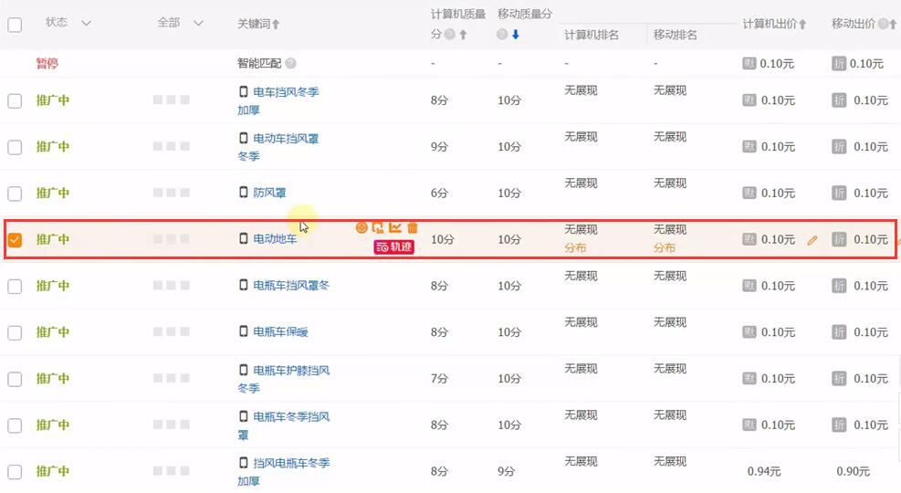This screenshot has height=493, width=901.
Task: Uncheck the checkbox for 电动地车 row
Action: click(x=15, y=240)
